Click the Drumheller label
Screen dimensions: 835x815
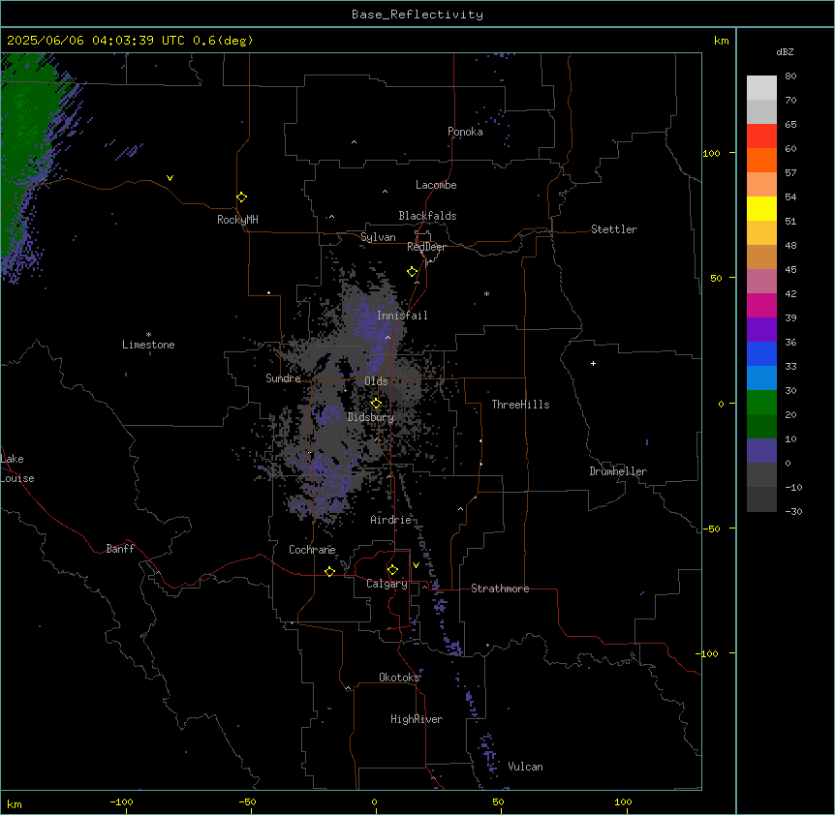point(618,471)
